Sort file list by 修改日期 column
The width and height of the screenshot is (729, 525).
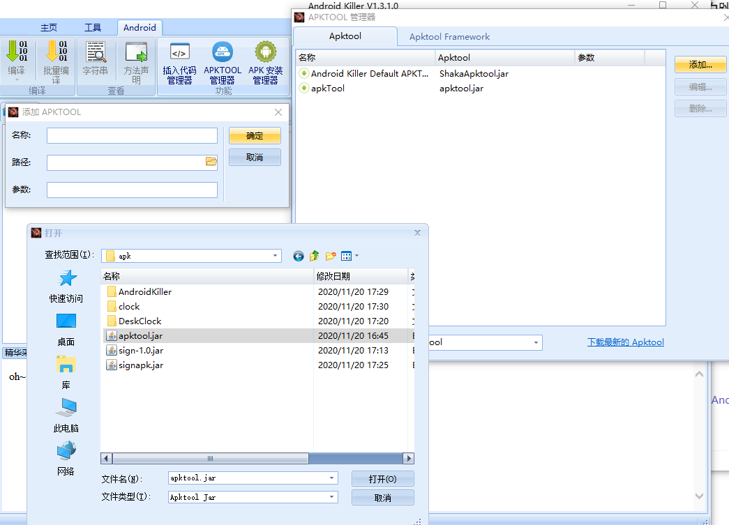point(361,276)
